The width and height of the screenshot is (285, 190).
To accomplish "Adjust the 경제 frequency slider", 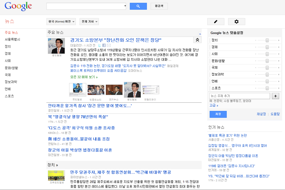I will tap(267, 47).
